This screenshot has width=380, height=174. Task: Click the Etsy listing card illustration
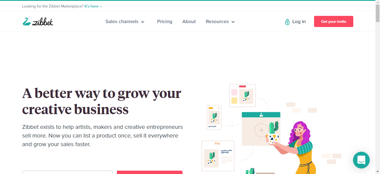pos(218,156)
